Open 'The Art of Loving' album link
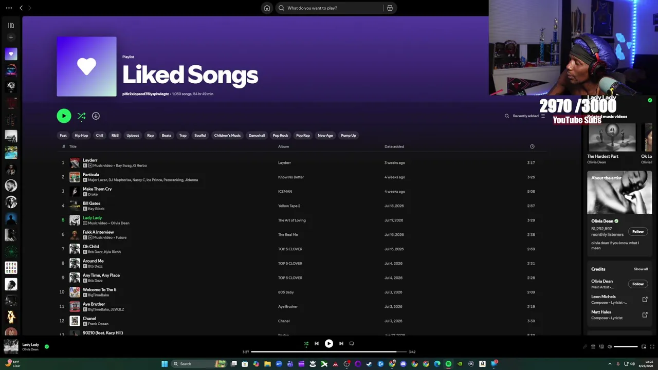The height and width of the screenshot is (370, 658). click(292, 220)
